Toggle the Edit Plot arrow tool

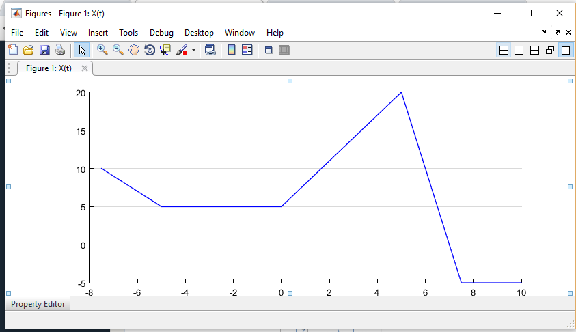pos(81,50)
